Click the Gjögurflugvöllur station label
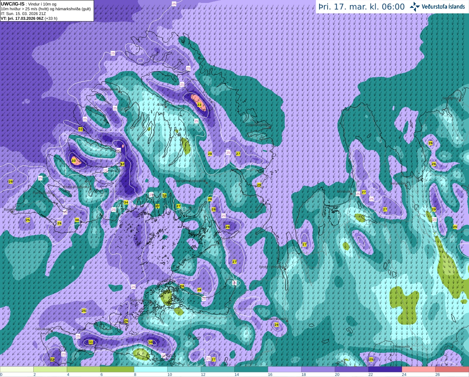Viewport: 469px width, 377px height. coord(258,124)
